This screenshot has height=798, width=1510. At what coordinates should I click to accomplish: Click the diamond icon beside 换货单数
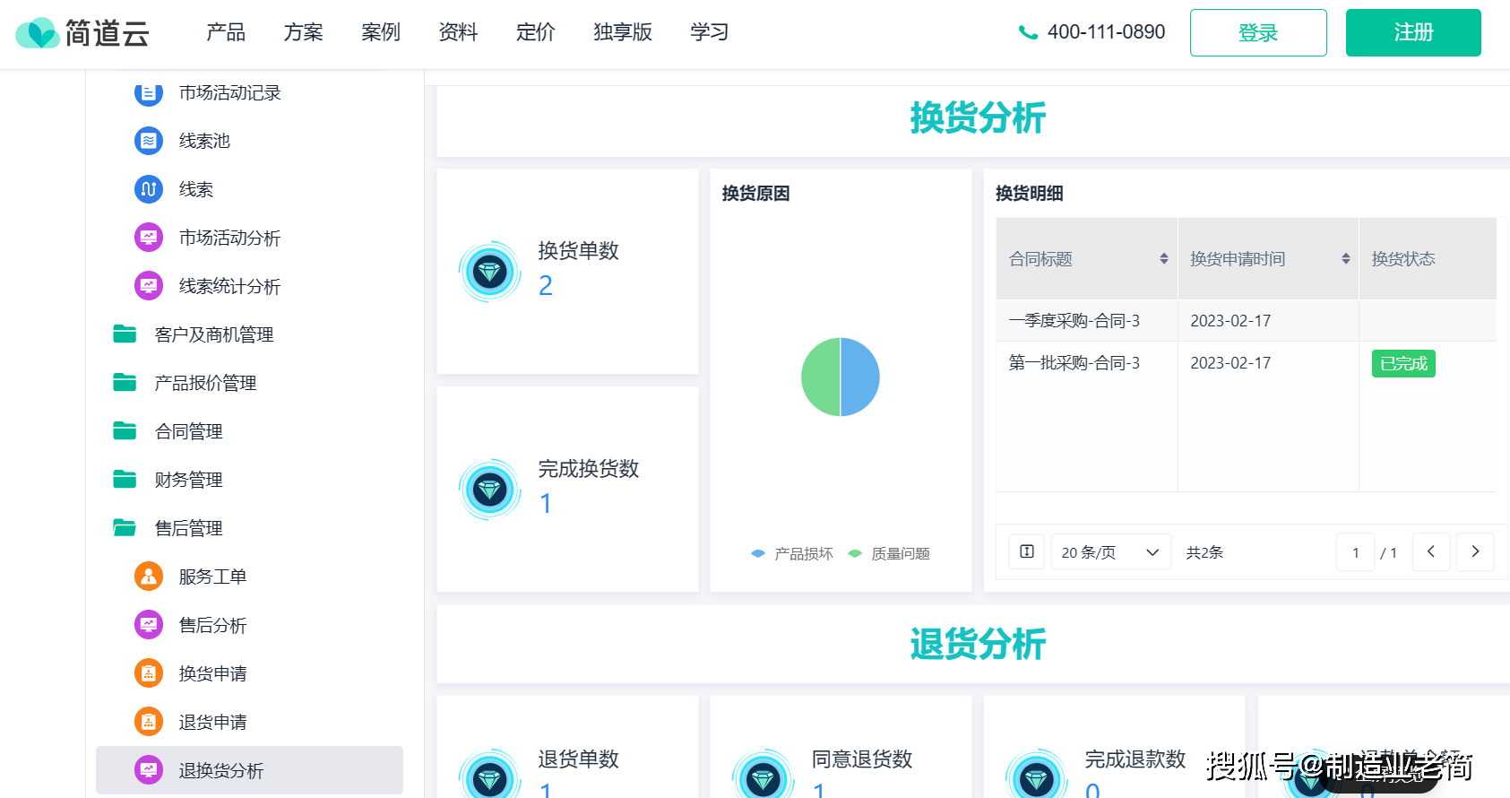[x=490, y=272]
